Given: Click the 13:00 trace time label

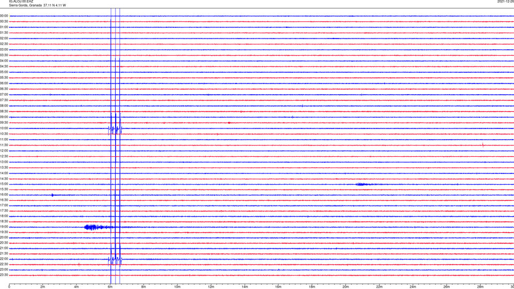Looking at the screenshot, I should pyautogui.click(x=4, y=162).
